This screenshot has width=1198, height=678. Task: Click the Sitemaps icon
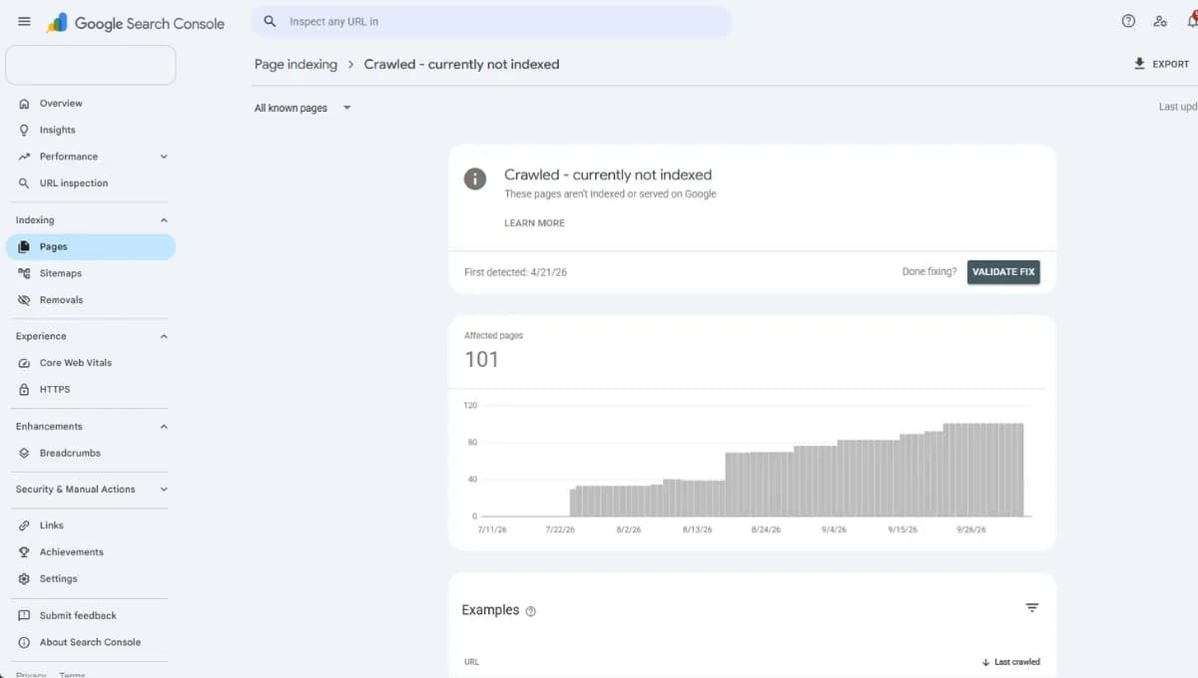pos(24,273)
